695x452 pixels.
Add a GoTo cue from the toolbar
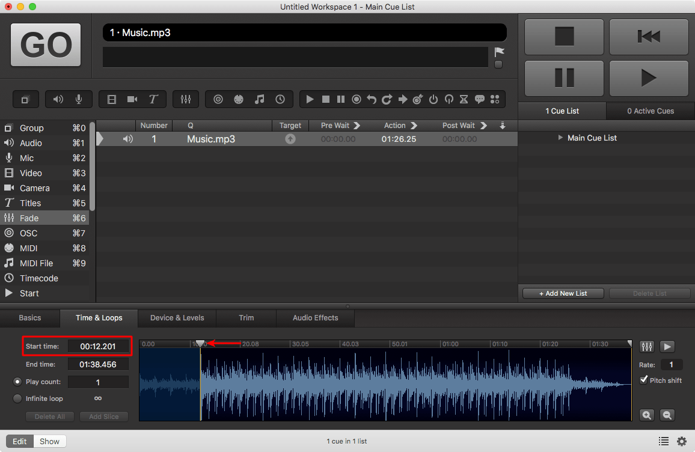click(402, 99)
